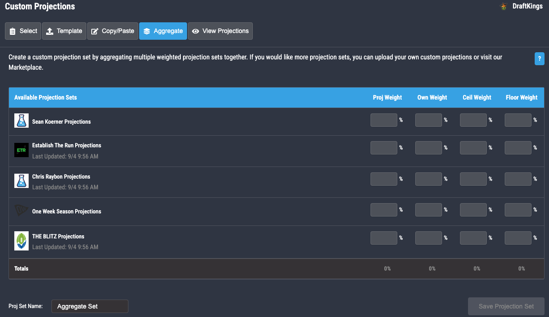This screenshot has width=549, height=317.
Task: Click the Chris Raybon flask icon
Action: click(x=21, y=181)
